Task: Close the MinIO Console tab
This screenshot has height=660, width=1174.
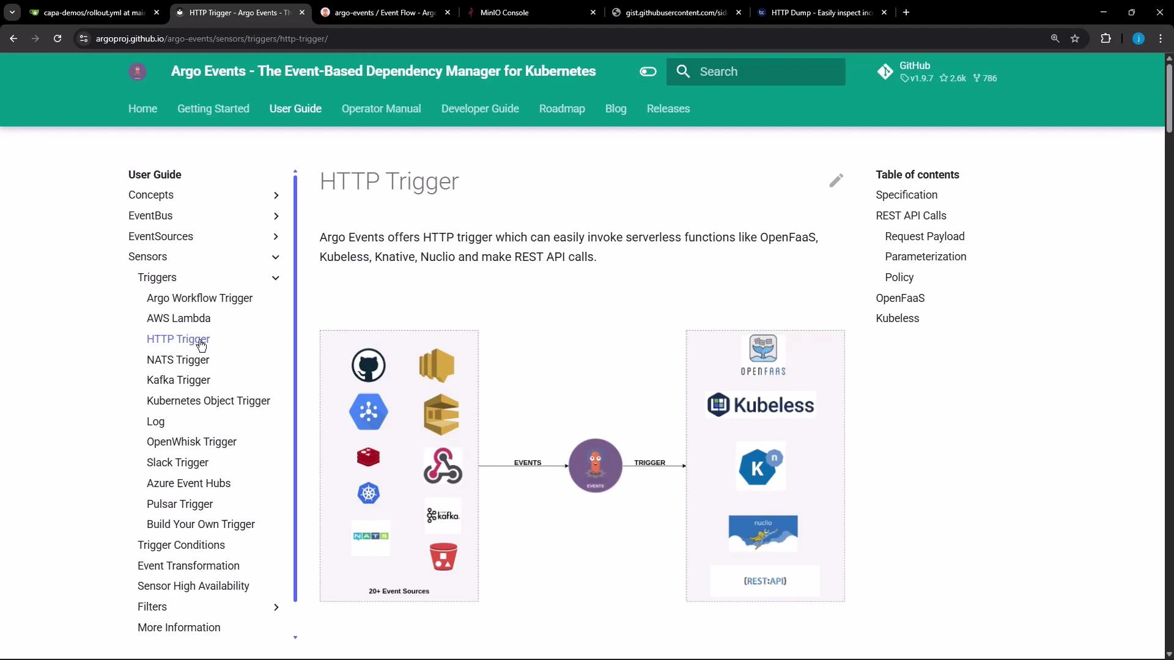Action: click(x=593, y=12)
